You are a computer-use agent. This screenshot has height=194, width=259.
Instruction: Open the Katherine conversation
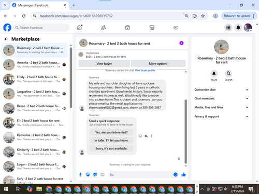click(x=35, y=137)
